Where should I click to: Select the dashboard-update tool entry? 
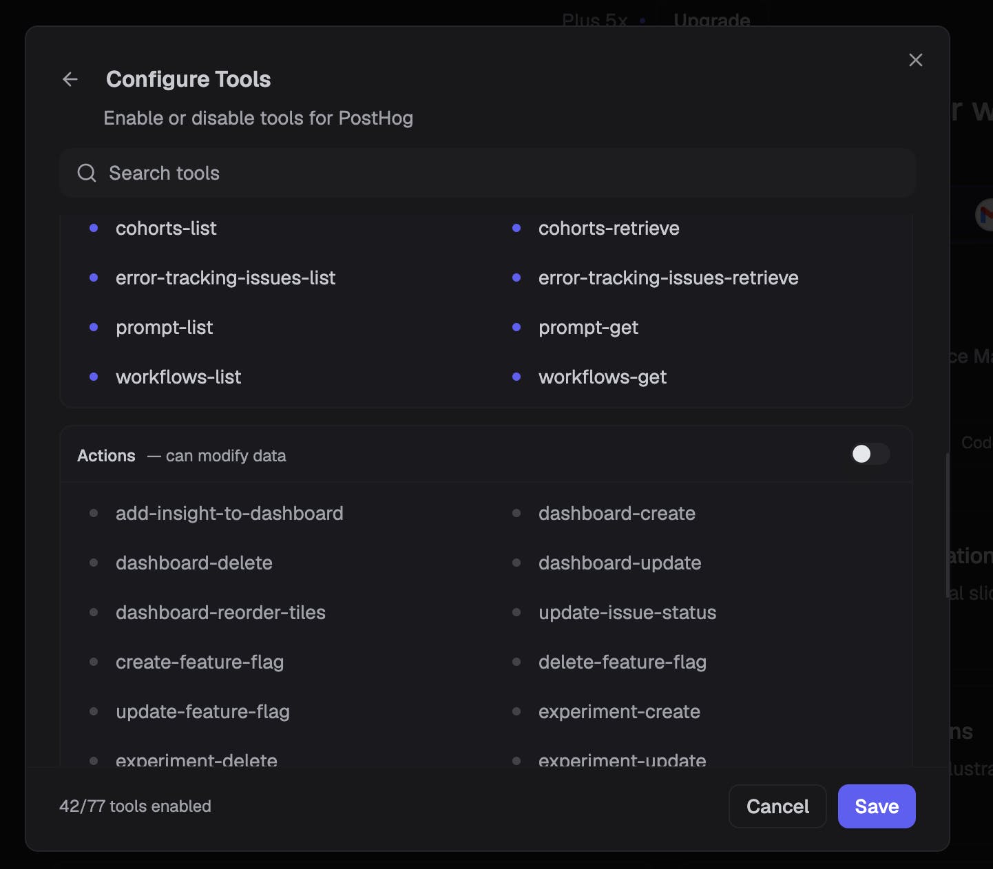pyautogui.click(x=619, y=563)
